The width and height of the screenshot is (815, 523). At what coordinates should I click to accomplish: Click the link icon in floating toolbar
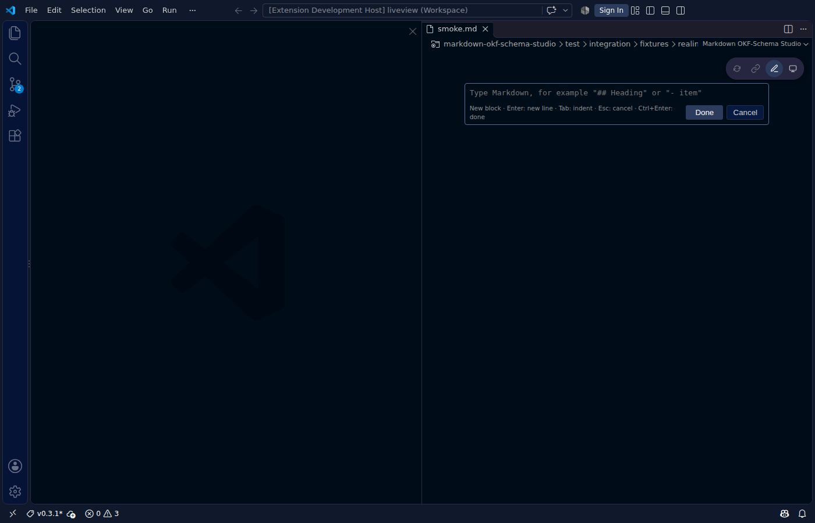pos(756,69)
